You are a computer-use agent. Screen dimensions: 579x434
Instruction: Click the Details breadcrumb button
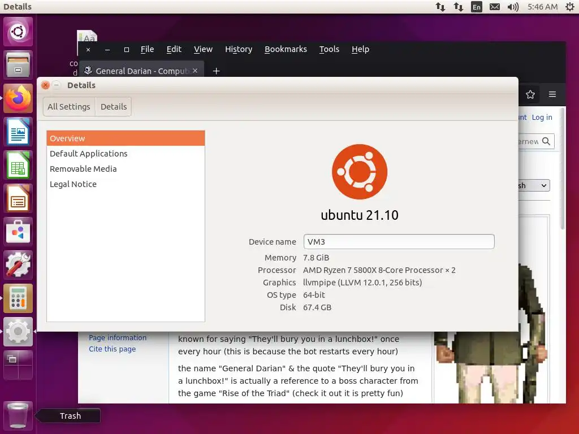click(x=113, y=107)
